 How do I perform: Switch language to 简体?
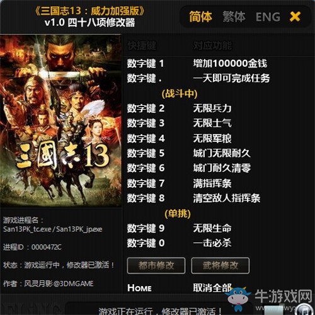[x=200, y=17]
